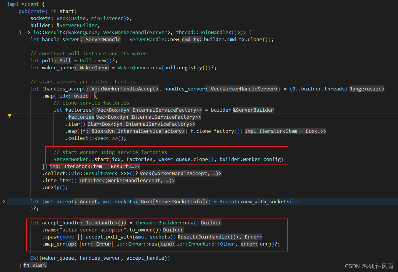Click the yellow lightbulb code action icon
The image size is (398, 272).
(9, 115)
